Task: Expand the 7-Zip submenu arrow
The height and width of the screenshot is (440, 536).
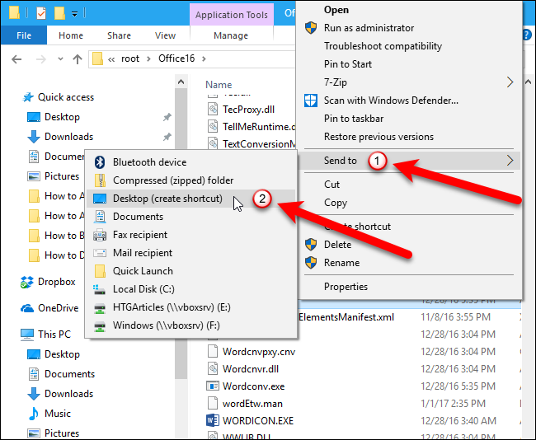Action: (510, 82)
